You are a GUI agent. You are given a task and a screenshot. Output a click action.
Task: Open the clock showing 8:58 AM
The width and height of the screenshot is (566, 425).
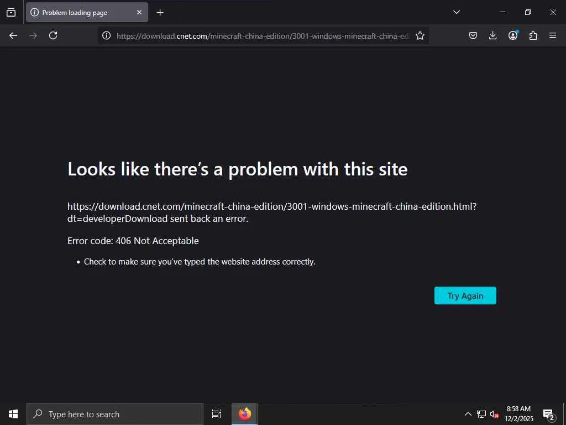(518, 414)
